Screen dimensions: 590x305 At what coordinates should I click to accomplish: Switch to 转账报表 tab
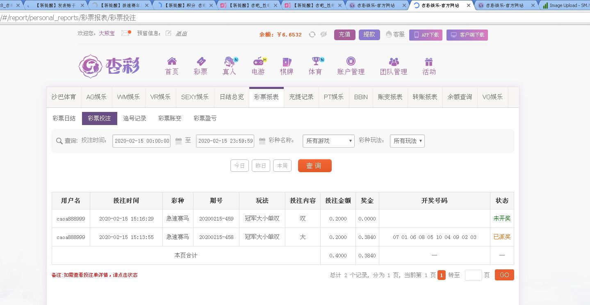425,97
